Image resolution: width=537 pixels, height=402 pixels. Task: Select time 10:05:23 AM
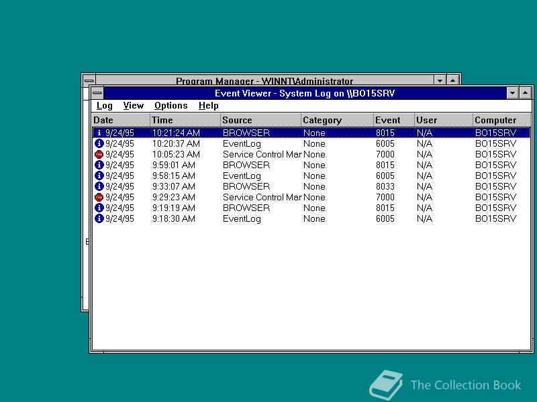[x=176, y=154]
